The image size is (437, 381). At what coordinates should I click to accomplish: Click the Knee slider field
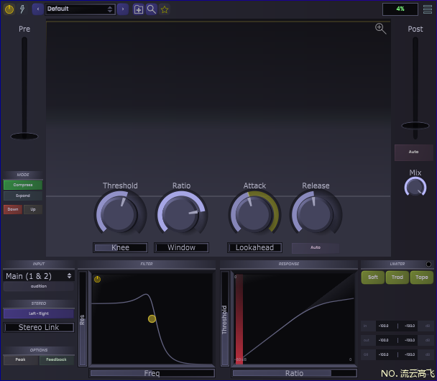coord(120,247)
